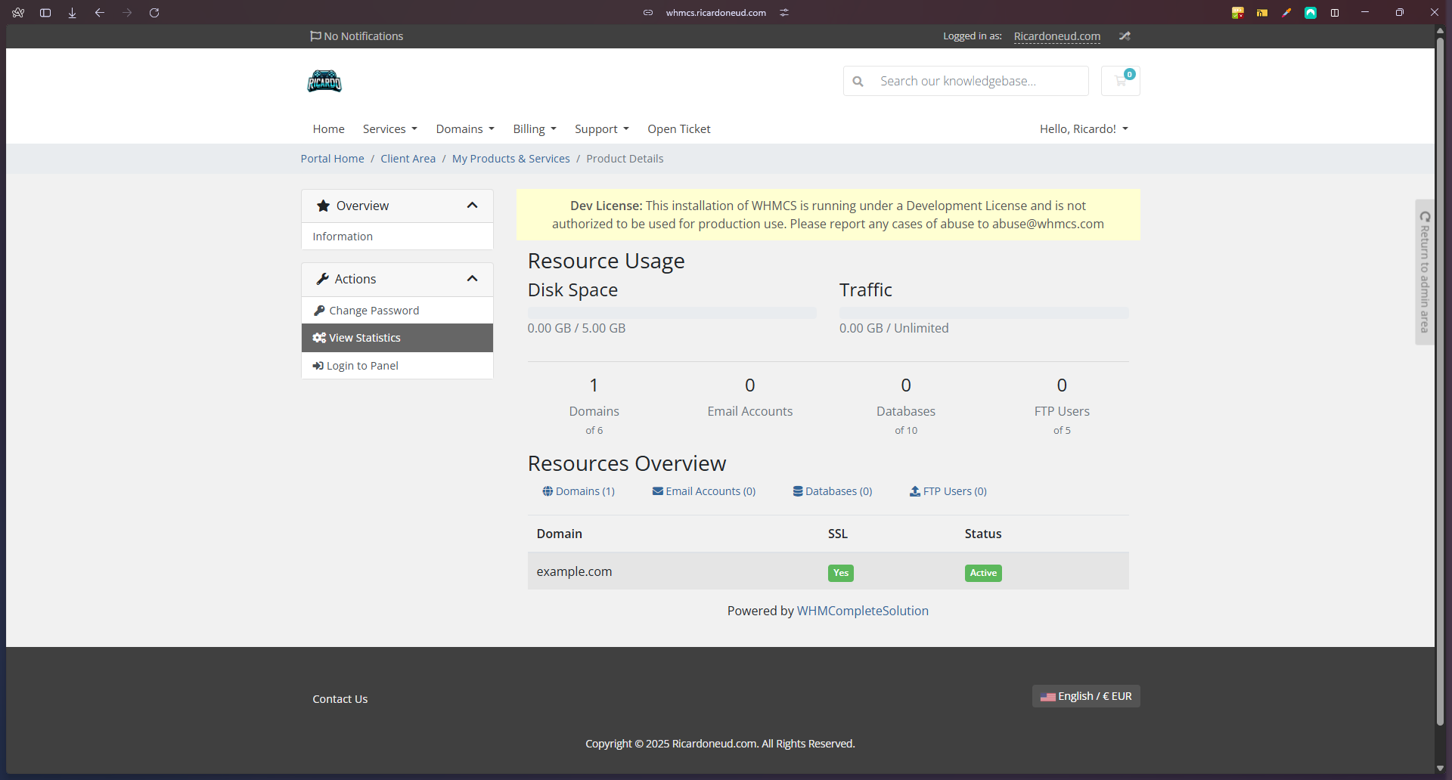
Task: Open the Services dropdown menu
Action: click(389, 129)
